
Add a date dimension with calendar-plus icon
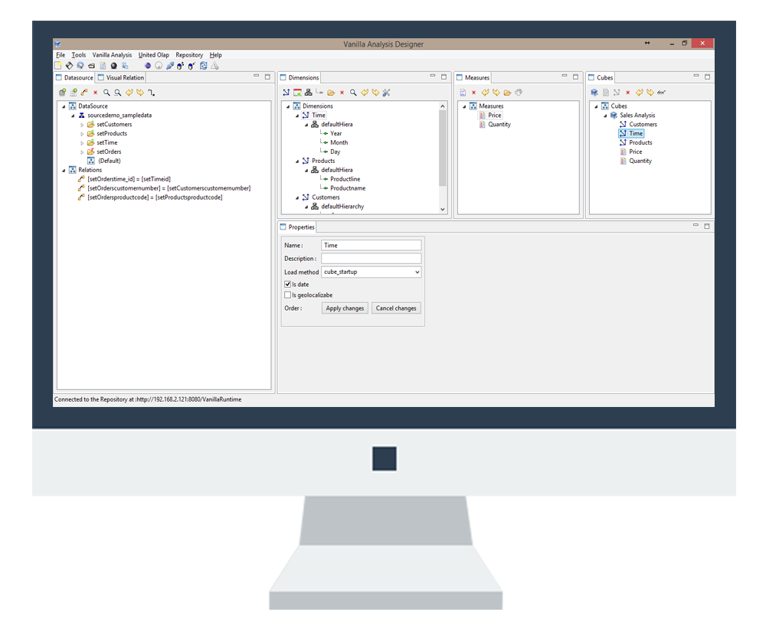tap(297, 93)
